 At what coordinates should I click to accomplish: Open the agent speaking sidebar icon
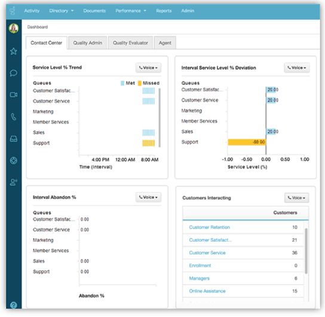[x=14, y=182]
